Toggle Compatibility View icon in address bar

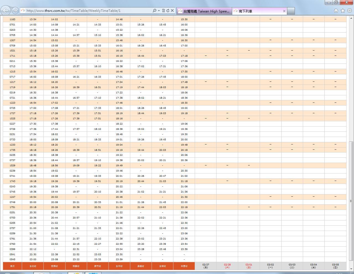pos(163,10)
